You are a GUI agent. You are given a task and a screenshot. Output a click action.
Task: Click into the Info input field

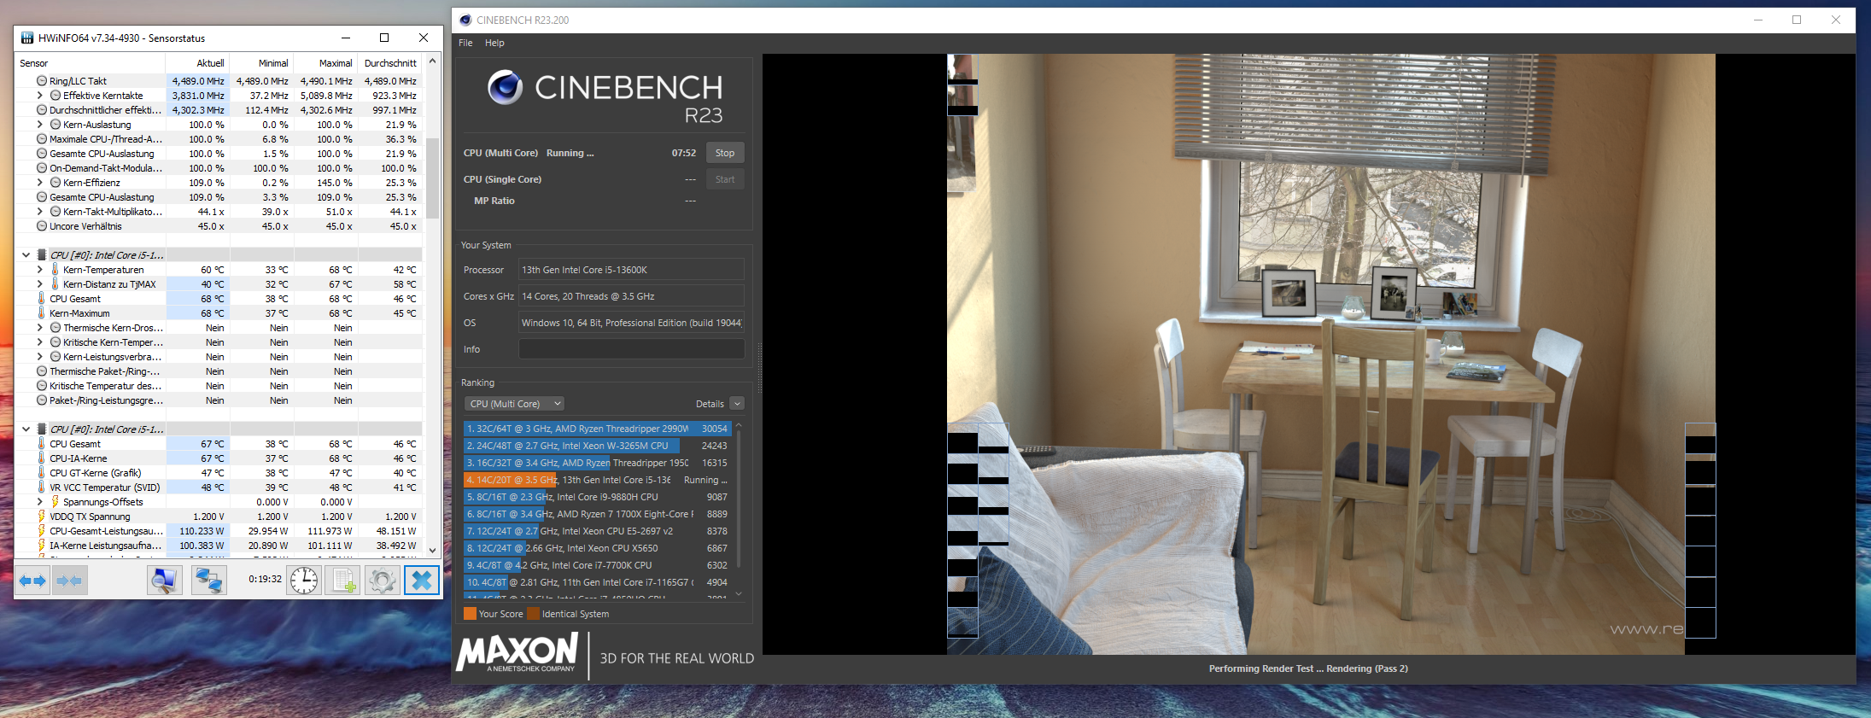point(631,349)
